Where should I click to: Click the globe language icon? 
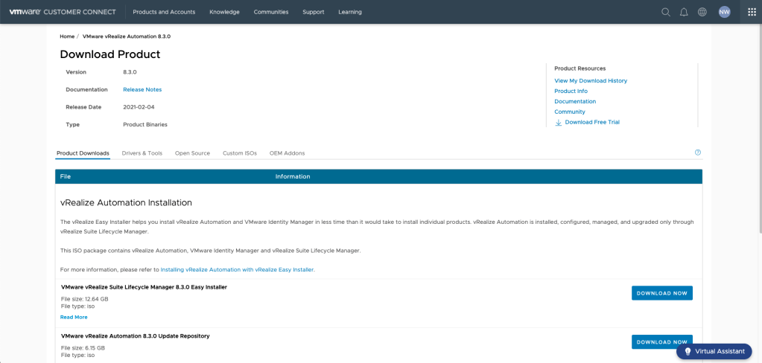(x=702, y=12)
